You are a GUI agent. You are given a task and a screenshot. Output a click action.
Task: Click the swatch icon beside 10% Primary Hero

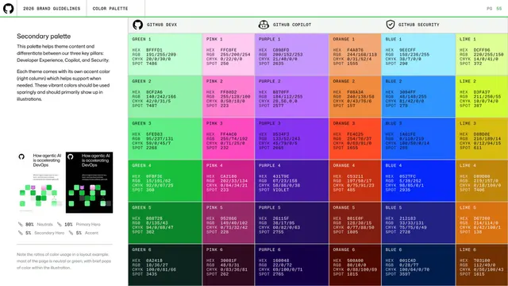coord(60,224)
